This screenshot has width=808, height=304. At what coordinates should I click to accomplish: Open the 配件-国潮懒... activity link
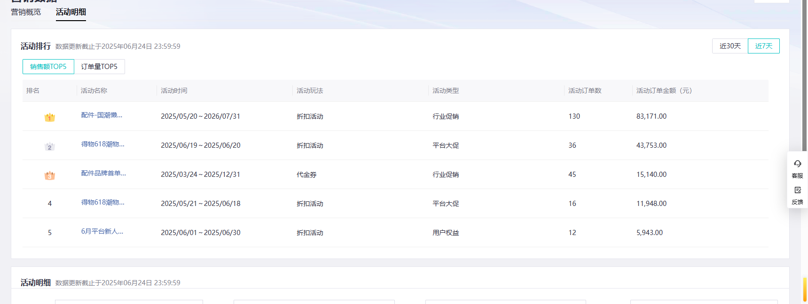pyautogui.click(x=102, y=115)
